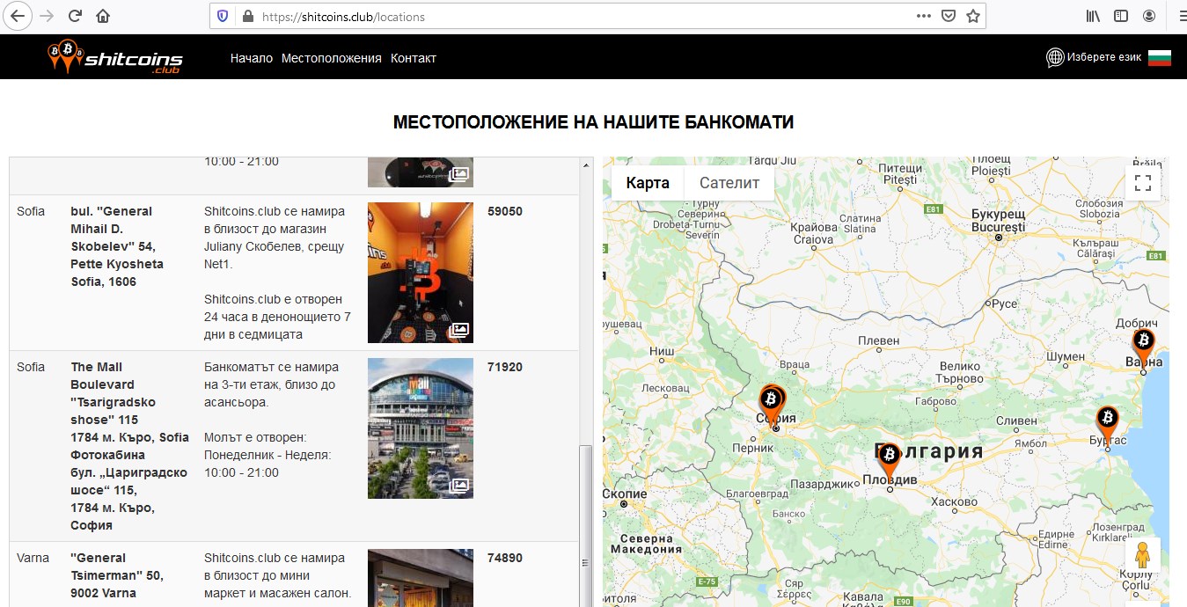The width and height of the screenshot is (1187, 607).
Task: Open The Mall building thumbnail
Action: coord(421,428)
